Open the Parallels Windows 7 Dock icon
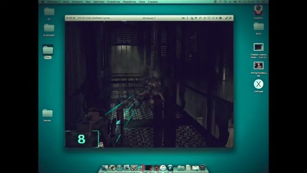This screenshot has width=307, height=173. (x=148, y=168)
